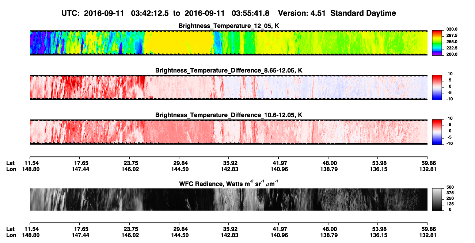Click longitude 148.80 beneath the WFC Radiance panel
The height and width of the screenshot is (243, 475).
31,235
